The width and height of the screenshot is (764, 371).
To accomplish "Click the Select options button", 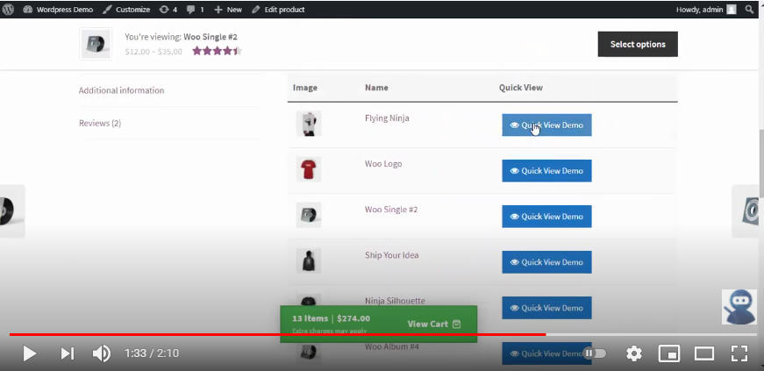I will (x=638, y=44).
